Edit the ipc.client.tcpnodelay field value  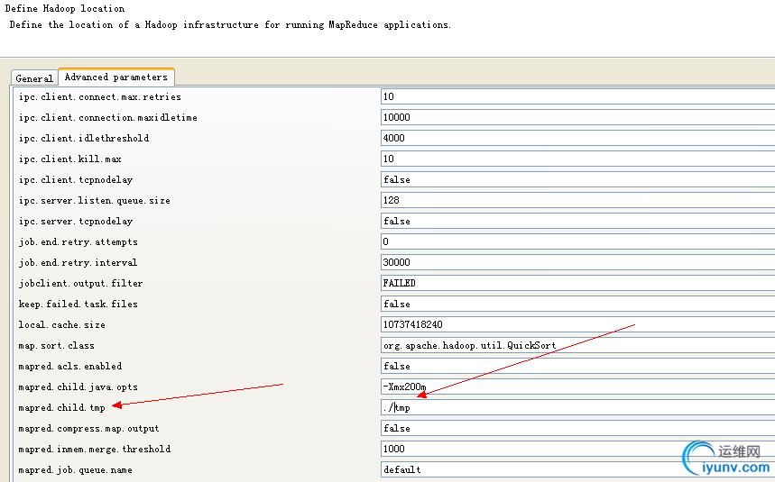point(577,179)
